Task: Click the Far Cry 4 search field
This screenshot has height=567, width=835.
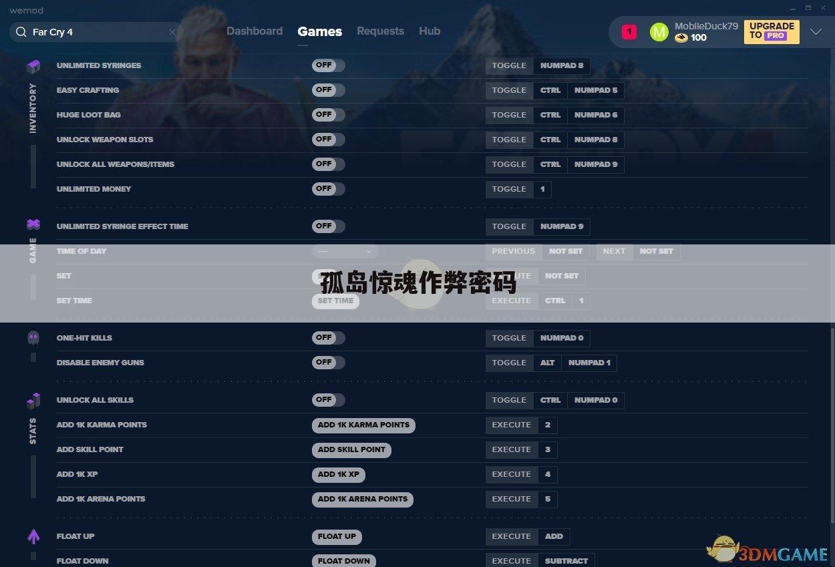Action: pos(97,32)
